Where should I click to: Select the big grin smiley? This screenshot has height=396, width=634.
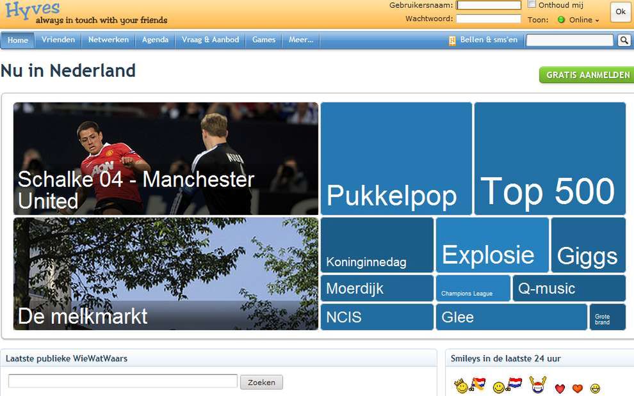click(x=595, y=388)
